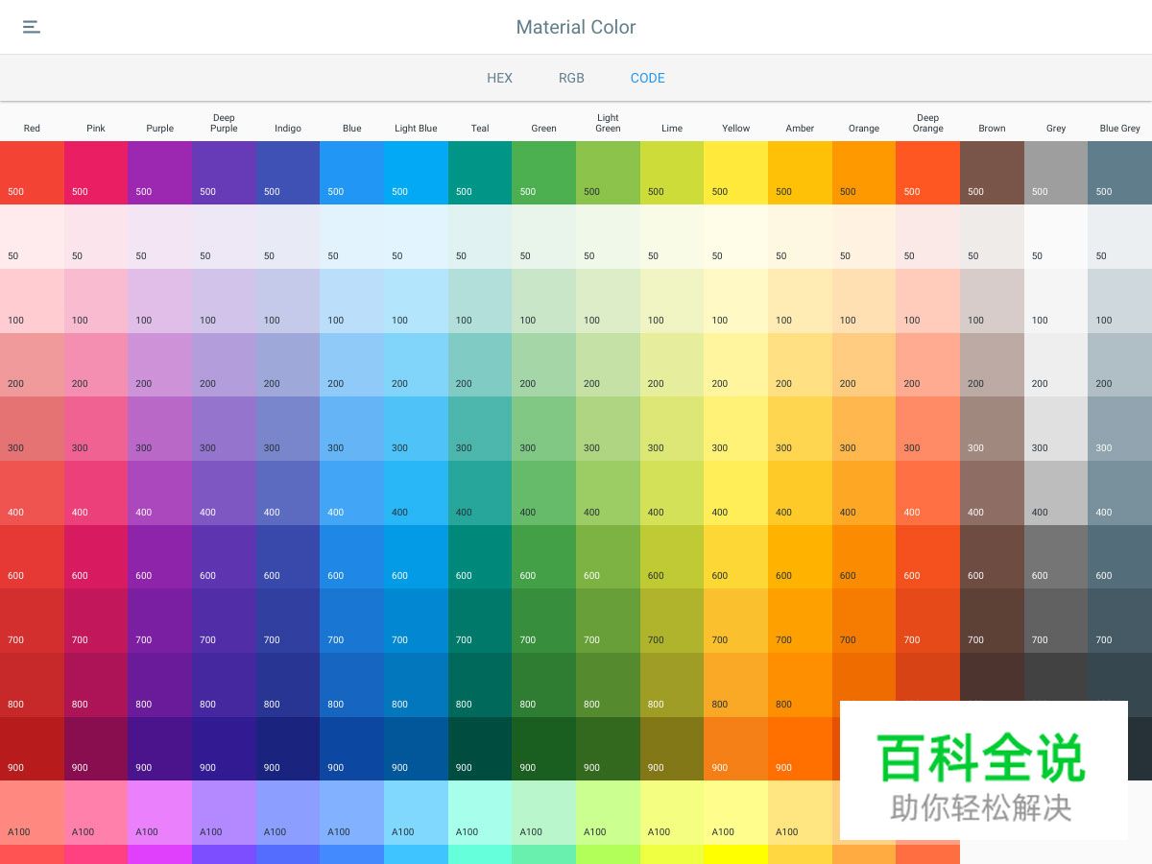
Task: Click the Blue 600 swatch
Action: 351,557
